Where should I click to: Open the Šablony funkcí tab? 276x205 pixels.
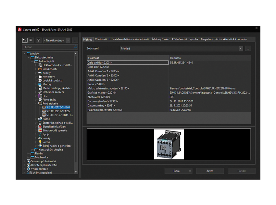point(160,39)
